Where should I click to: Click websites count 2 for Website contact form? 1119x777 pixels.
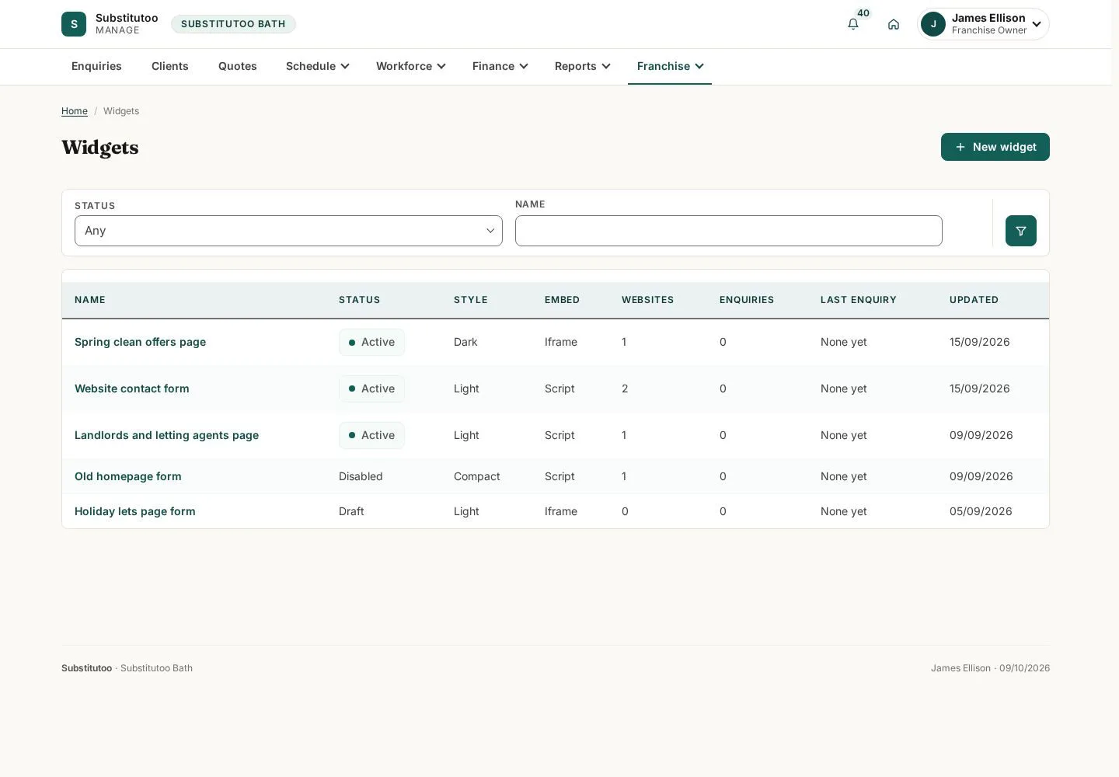pyautogui.click(x=625, y=388)
